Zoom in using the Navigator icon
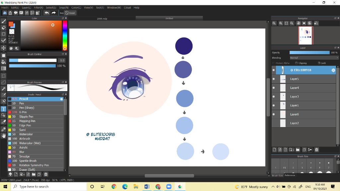The height and width of the screenshot is (191, 340). [281, 23]
